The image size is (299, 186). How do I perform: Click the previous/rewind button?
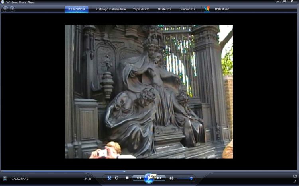(x=138, y=178)
